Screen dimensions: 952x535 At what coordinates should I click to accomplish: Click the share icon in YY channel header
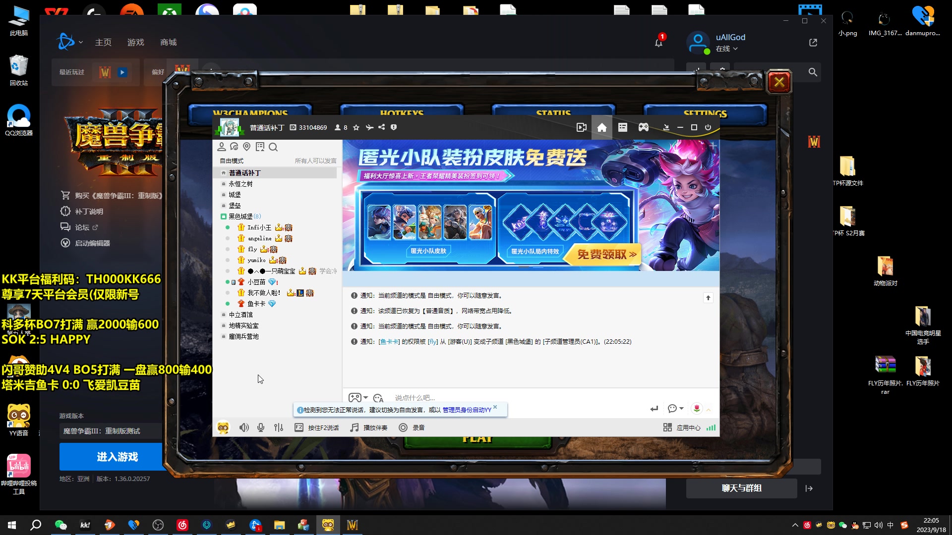click(x=381, y=127)
